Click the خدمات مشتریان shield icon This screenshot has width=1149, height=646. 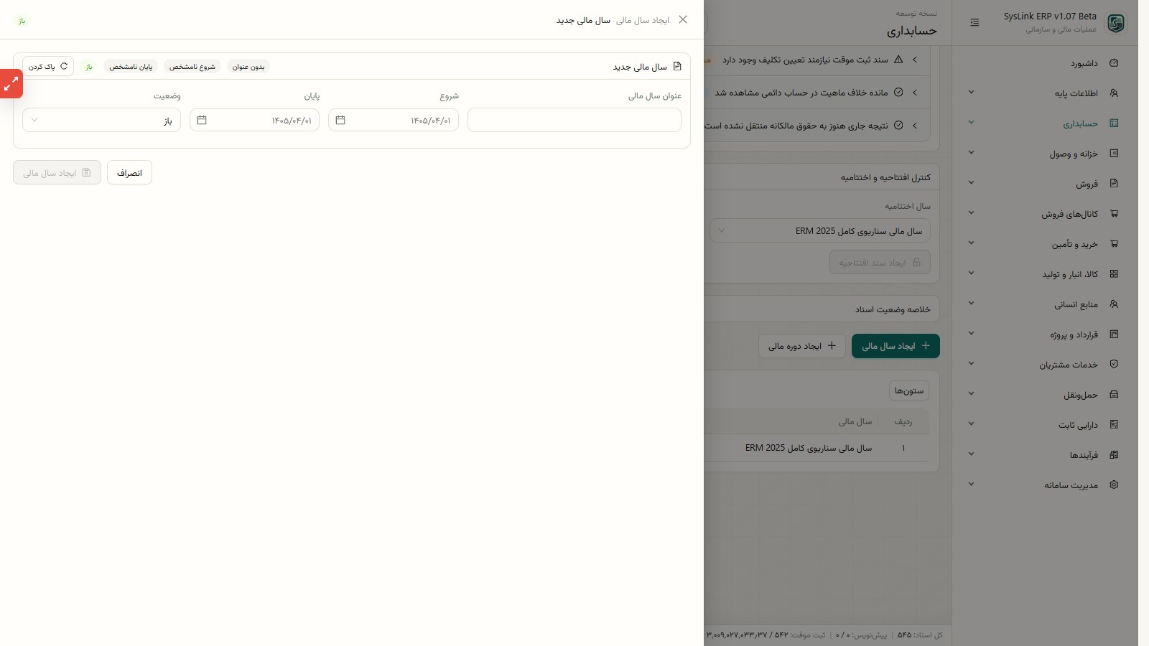[x=1114, y=365]
